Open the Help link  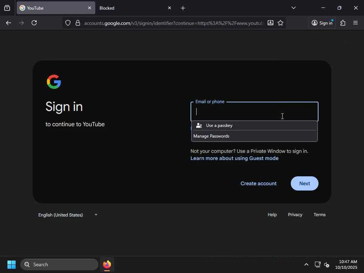click(x=272, y=215)
